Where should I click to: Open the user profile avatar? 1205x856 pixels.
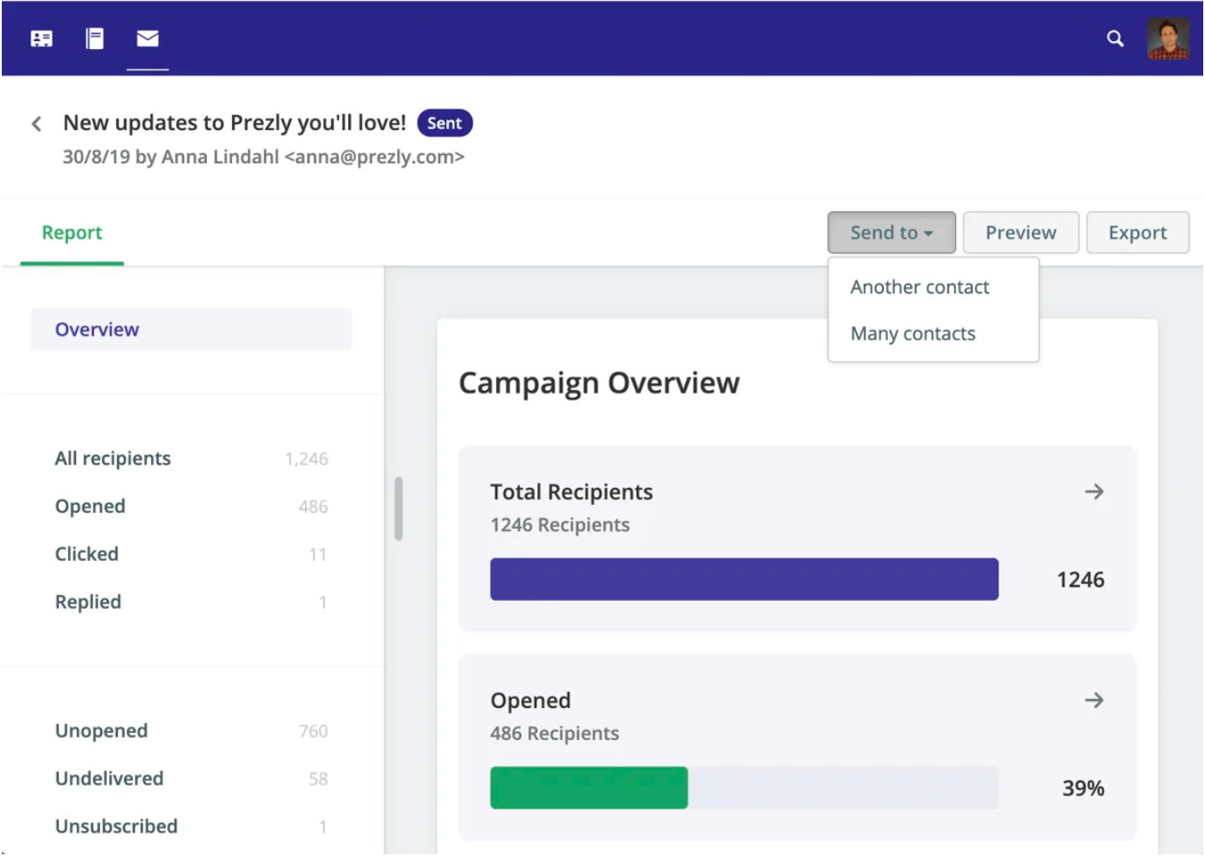click(x=1168, y=38)
